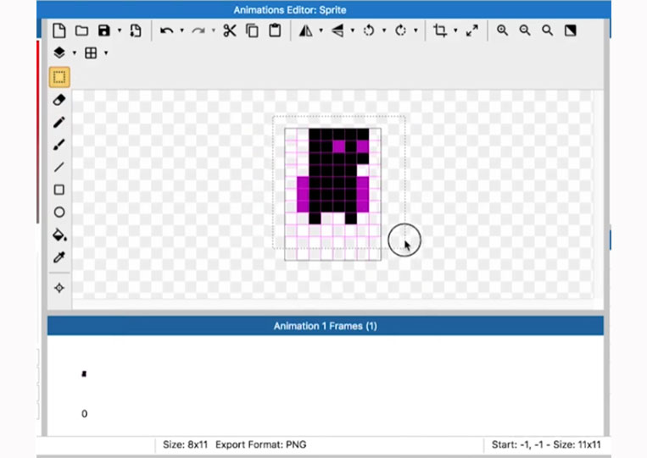Open the grid options dropdown arrow
This screenshot has height=458, width=647.
tap(106, 52)
